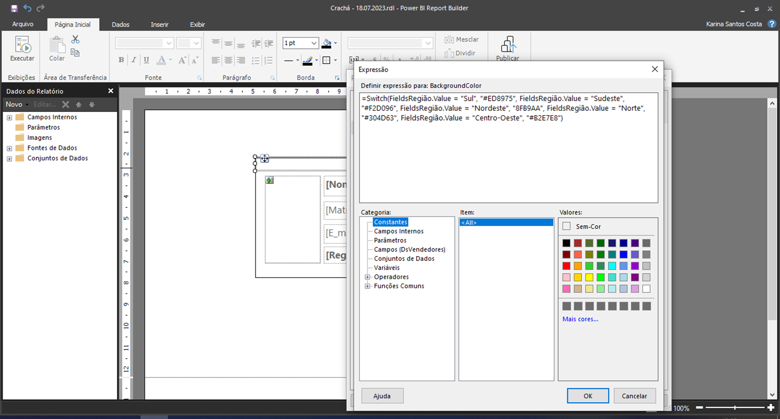Switch to the Exibir tab

pyautogui.click(x=197, y=25)
